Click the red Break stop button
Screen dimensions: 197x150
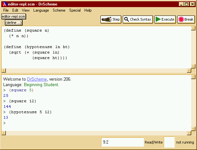coord(186,19)
